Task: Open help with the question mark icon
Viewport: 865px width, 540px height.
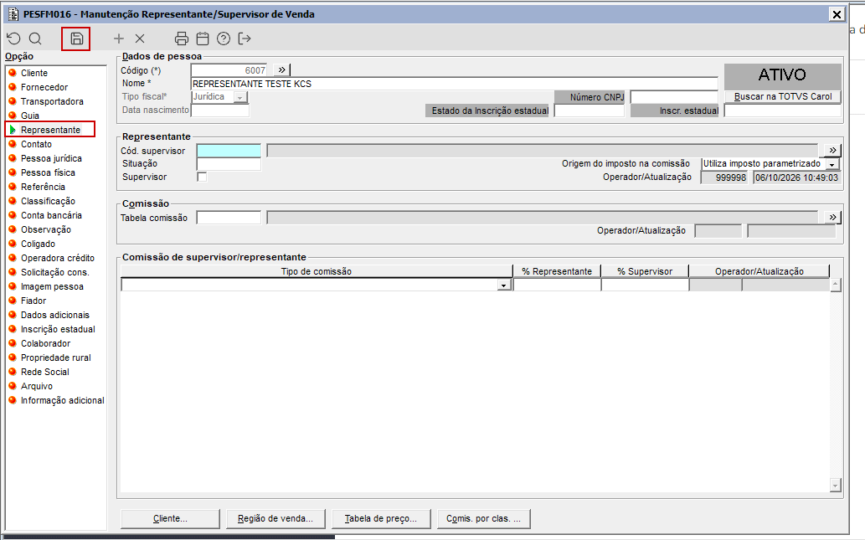Action: (x=224, y=39)
